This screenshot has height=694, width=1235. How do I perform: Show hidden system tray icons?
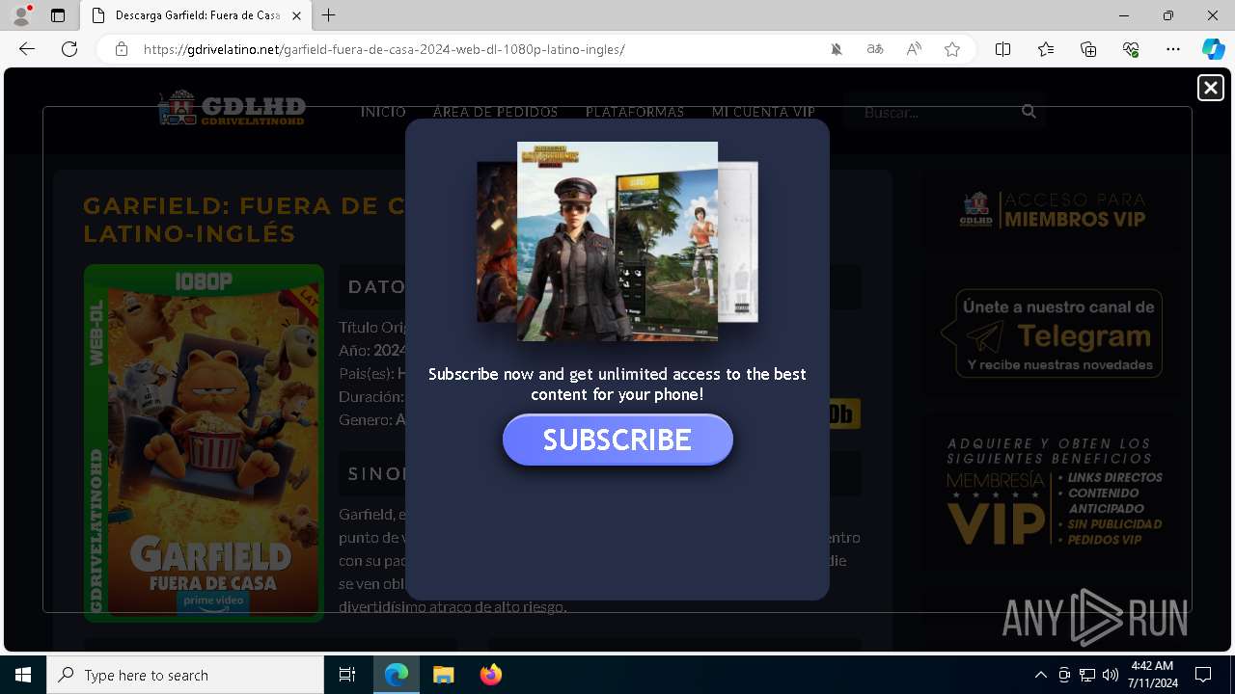(x=1040, y=675)
